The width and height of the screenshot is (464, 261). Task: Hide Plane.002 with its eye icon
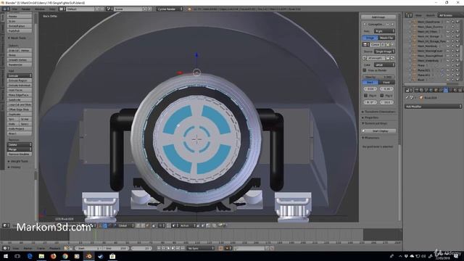tap(448, 75)
